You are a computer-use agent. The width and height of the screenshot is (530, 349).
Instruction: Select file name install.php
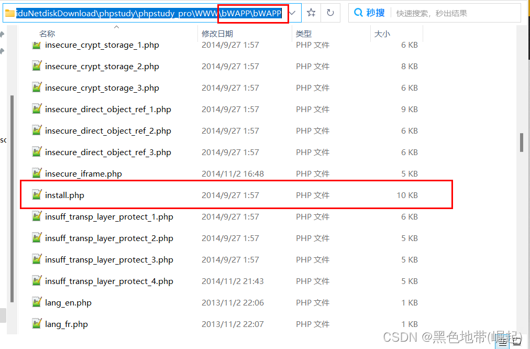tap(64, 195)
